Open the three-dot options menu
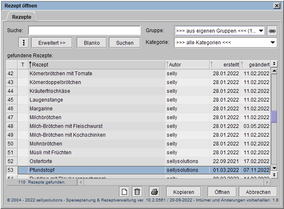This screenshot has height=209, width=284. 25,43
